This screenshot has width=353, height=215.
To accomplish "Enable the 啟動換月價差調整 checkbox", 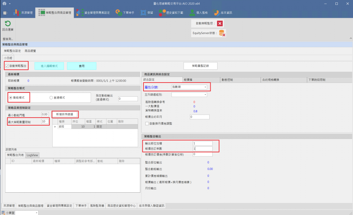I will click(x=147, y=123).
